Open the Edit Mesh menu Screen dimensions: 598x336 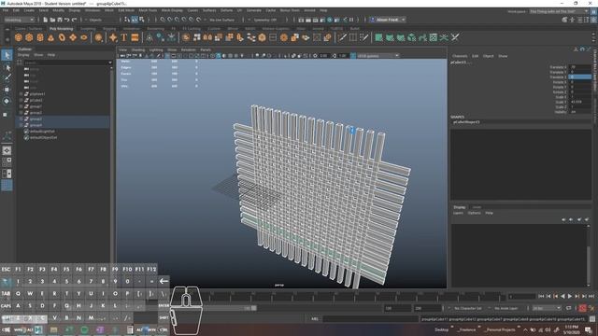point(126,10)
